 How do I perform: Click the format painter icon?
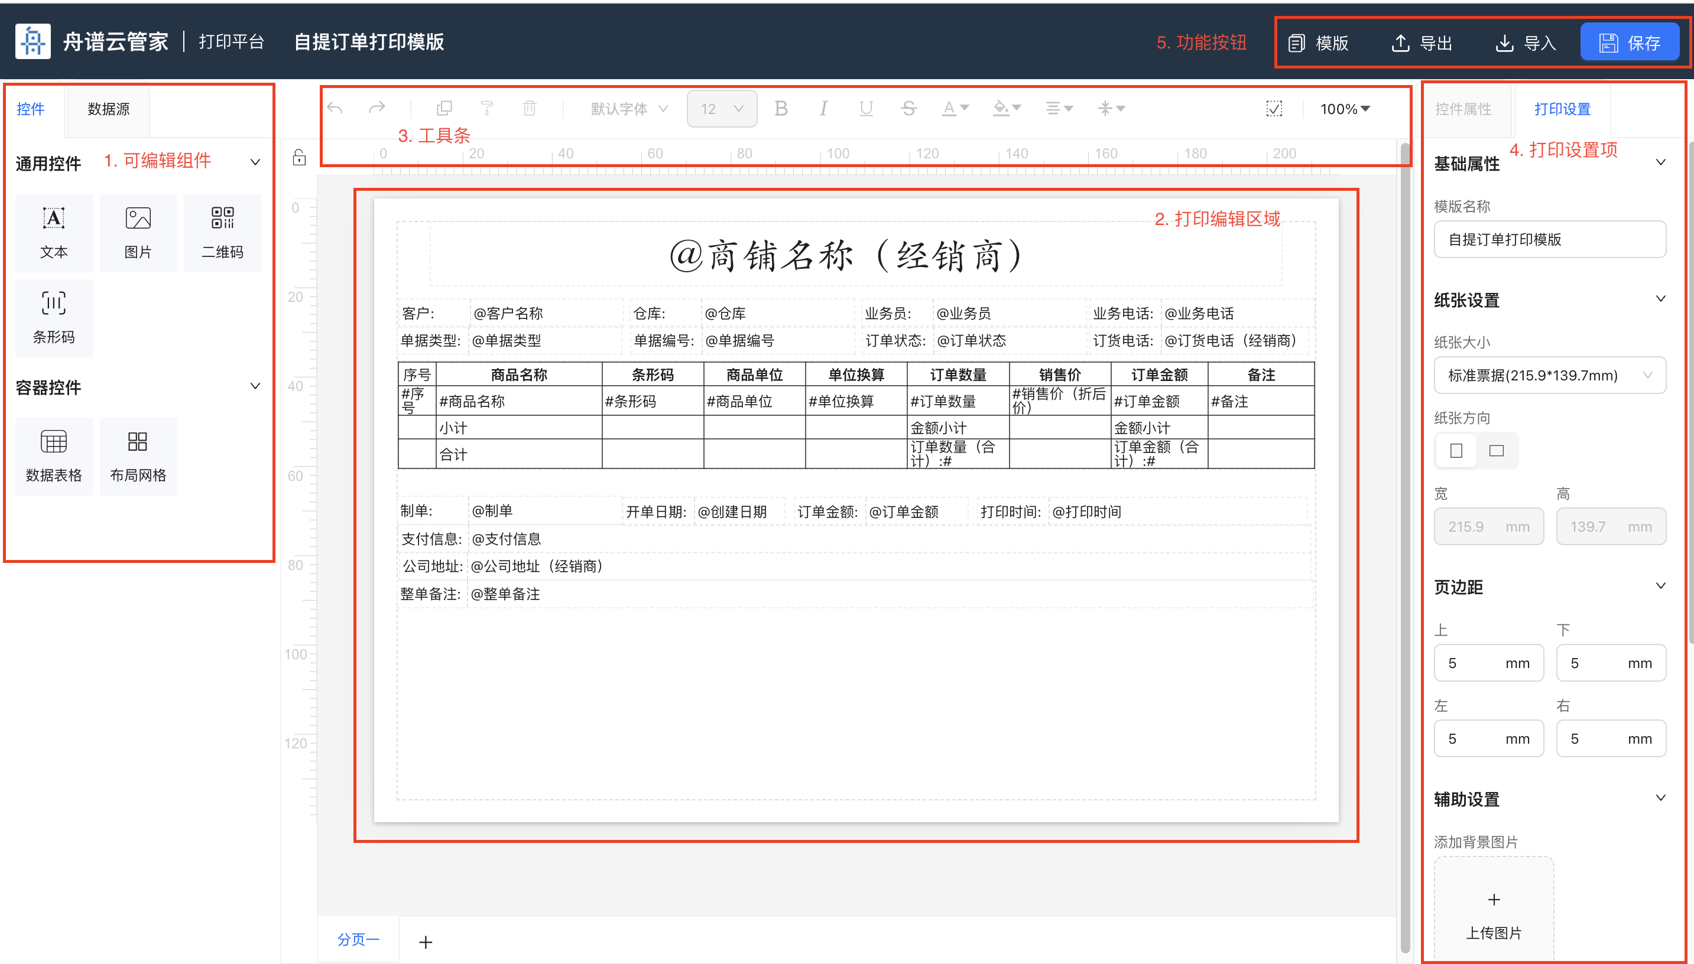click(x=487, y=108)
